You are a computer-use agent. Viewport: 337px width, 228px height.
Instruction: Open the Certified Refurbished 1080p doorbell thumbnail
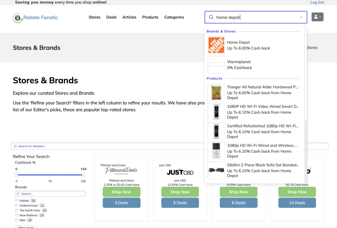click(216, 131)
